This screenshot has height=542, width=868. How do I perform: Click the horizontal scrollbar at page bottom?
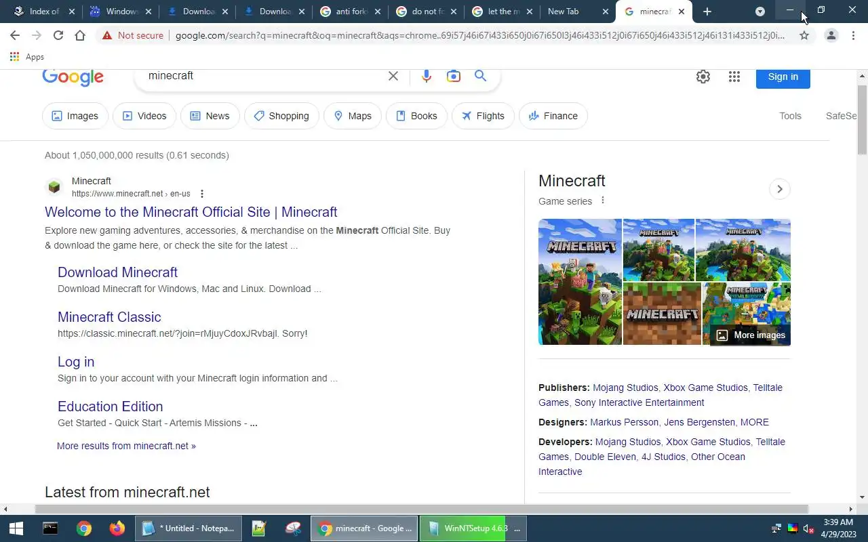coord(422,509)
